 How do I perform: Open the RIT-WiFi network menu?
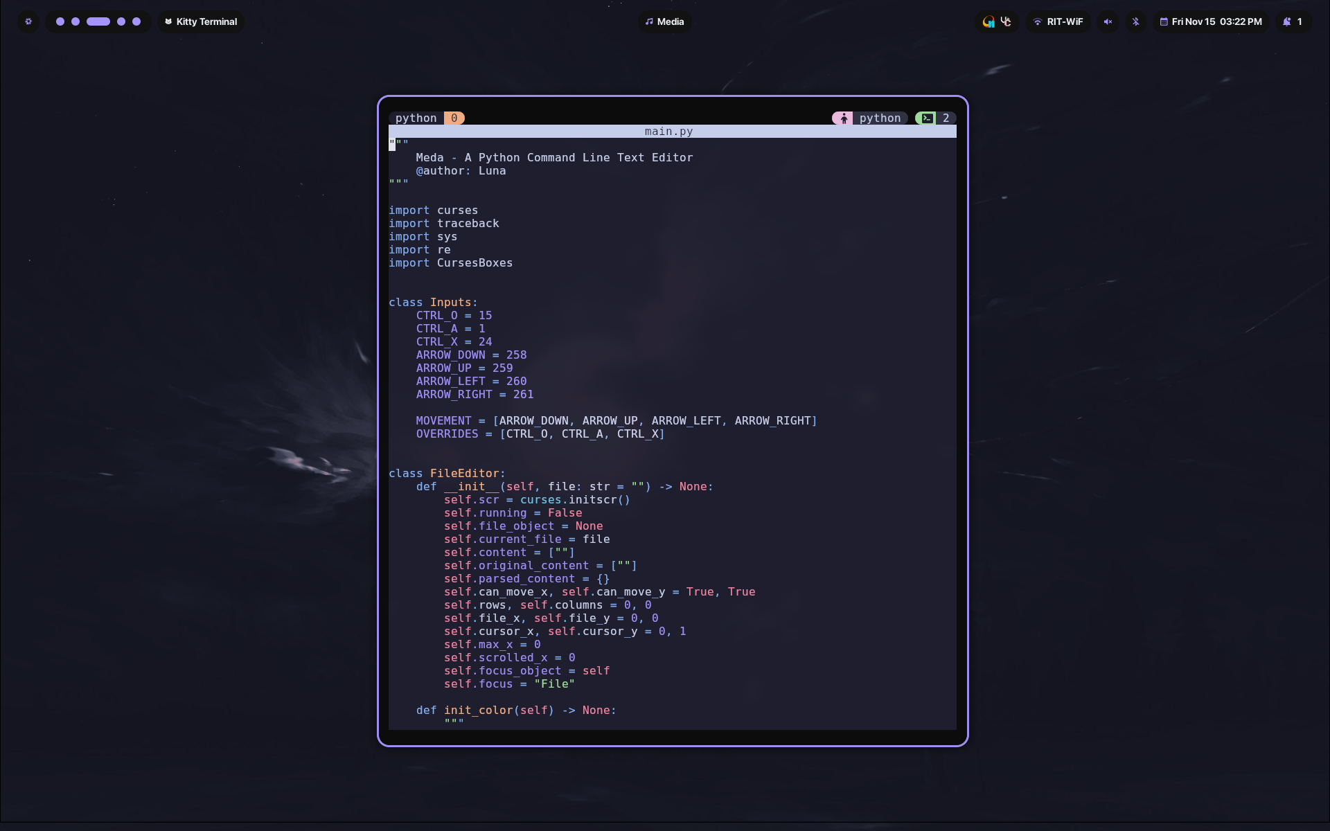click(x=1058, y=21)
